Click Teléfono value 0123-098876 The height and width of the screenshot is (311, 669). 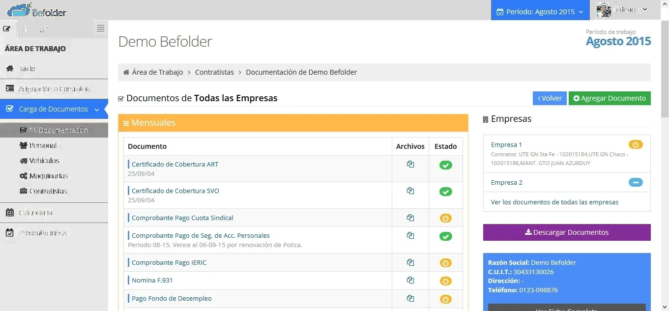point(538,290)
